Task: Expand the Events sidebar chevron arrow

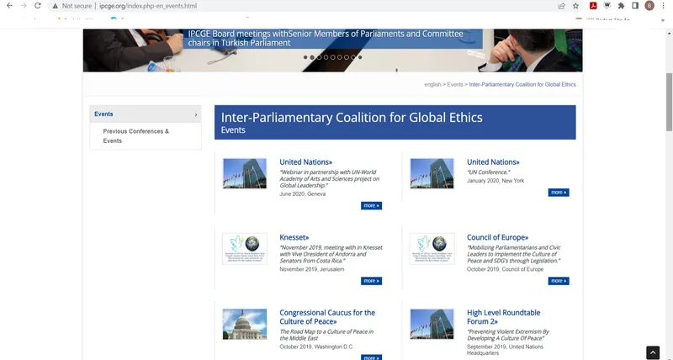Action: 196,114
